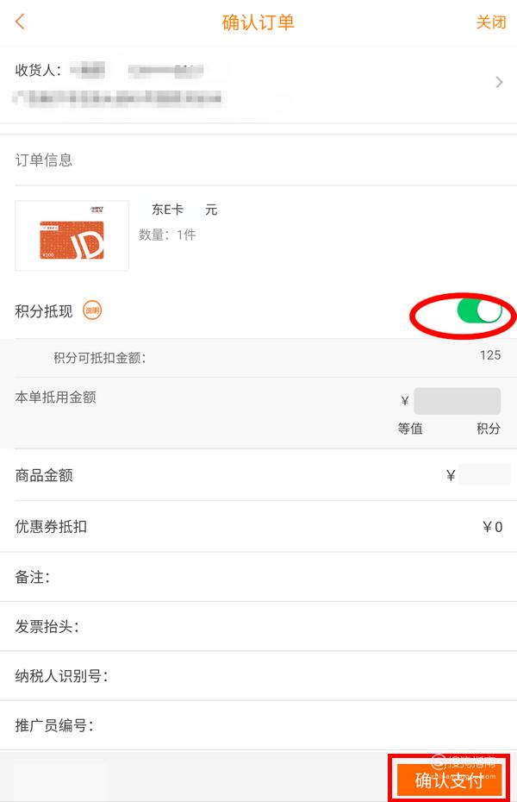Focus the 本单抵用金额 input box
Image resolution: width=517 pixels, height=802 pixels.
click(457, 401)
